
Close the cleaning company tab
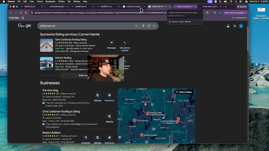tap(144, 6)
